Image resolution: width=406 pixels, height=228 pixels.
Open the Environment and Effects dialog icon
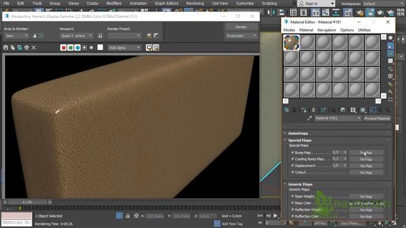click(x=156, y=35)
